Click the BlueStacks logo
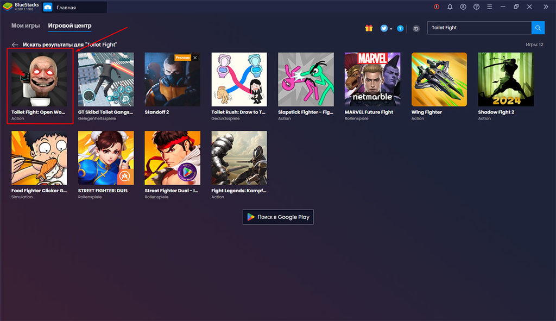 [x=8, y=7]
